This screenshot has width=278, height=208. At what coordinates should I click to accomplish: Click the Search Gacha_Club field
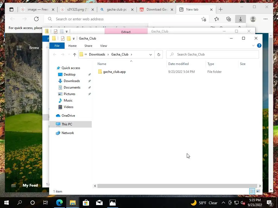tap(212, 54)
